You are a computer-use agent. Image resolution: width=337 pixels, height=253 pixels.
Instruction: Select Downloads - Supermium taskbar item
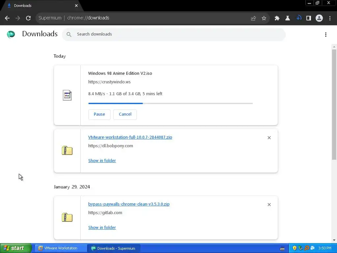(x=114, y=248)
